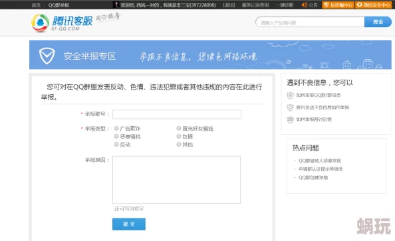The height and width of the screenshot is (241, 395).
Task: Open link 如何举报QQ群/群成员
Action: point(319,95)
